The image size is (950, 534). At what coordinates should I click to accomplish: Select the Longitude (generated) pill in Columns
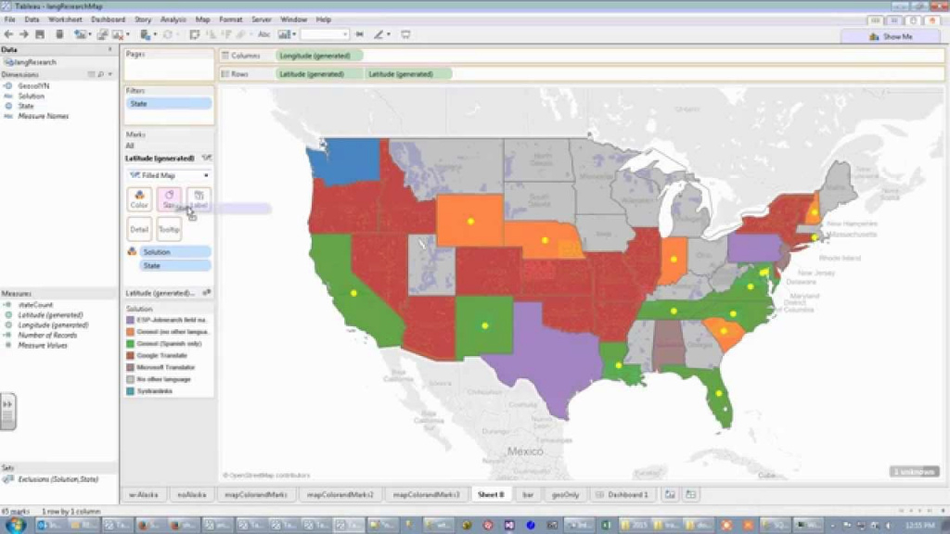click(x=319, y=56)
